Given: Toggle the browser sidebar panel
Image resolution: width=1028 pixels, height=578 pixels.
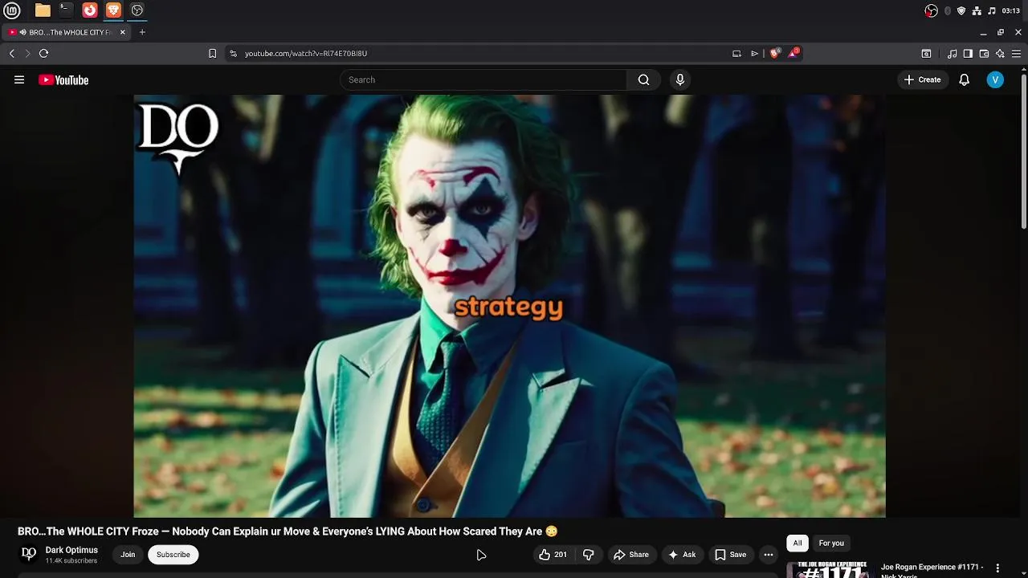Looking at the screenshot, I should click(968, 53).
